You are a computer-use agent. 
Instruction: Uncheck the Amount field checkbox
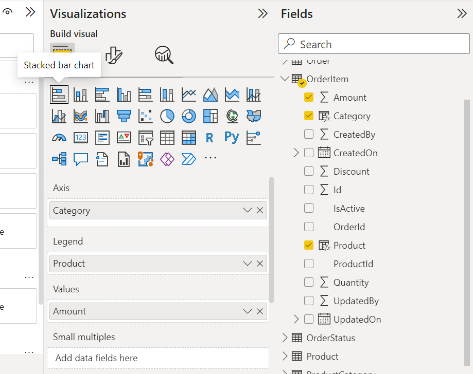point(309,98)
